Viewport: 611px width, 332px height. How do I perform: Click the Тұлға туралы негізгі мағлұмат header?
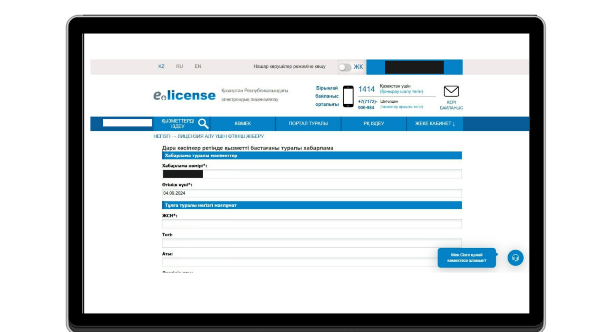tap(312, 205)
